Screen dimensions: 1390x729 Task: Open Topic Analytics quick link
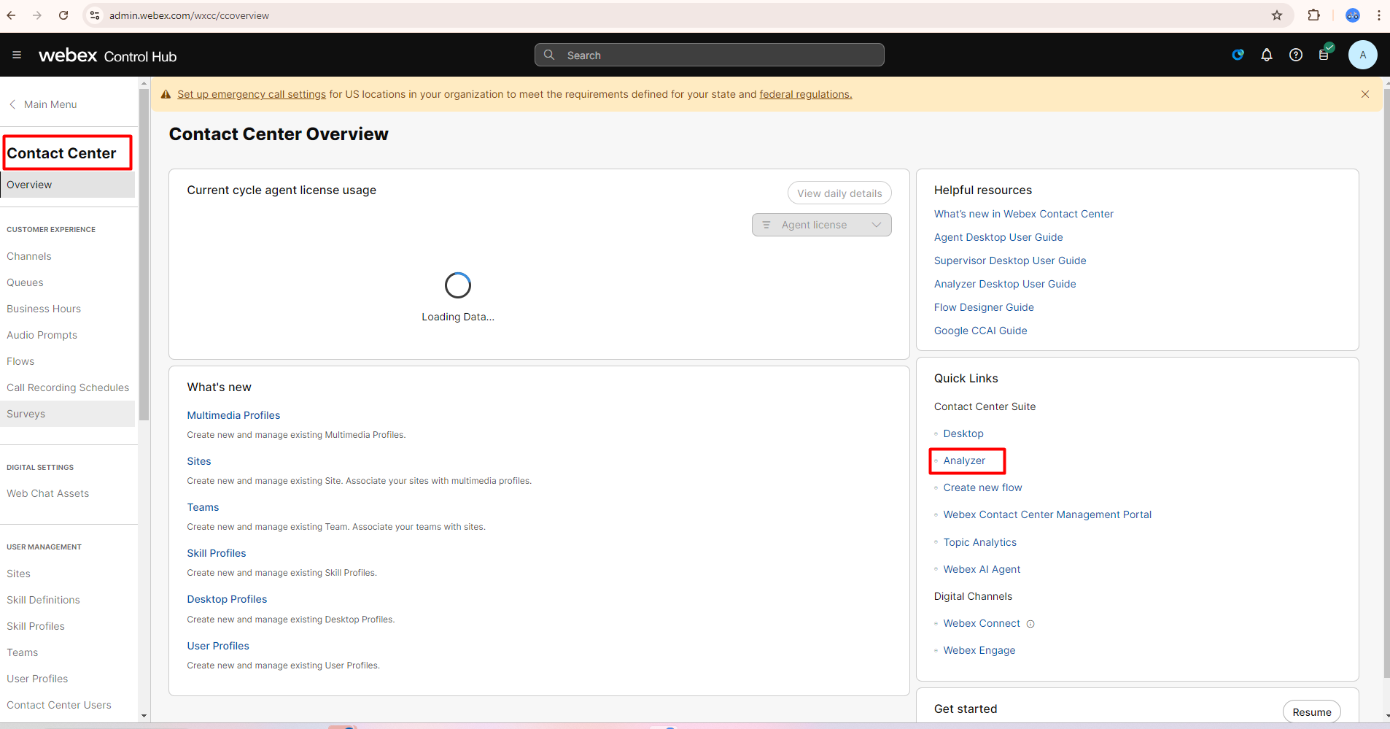979,542
